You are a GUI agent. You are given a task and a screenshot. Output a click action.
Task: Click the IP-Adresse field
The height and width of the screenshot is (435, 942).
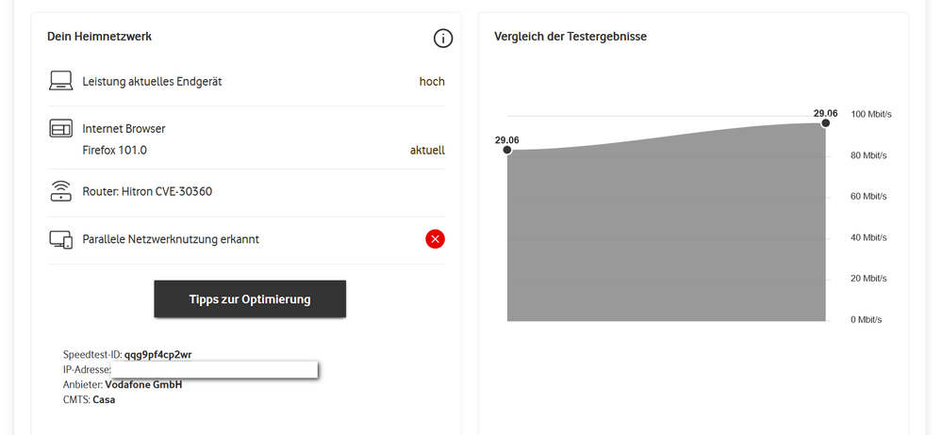click(x=214, y=370)
